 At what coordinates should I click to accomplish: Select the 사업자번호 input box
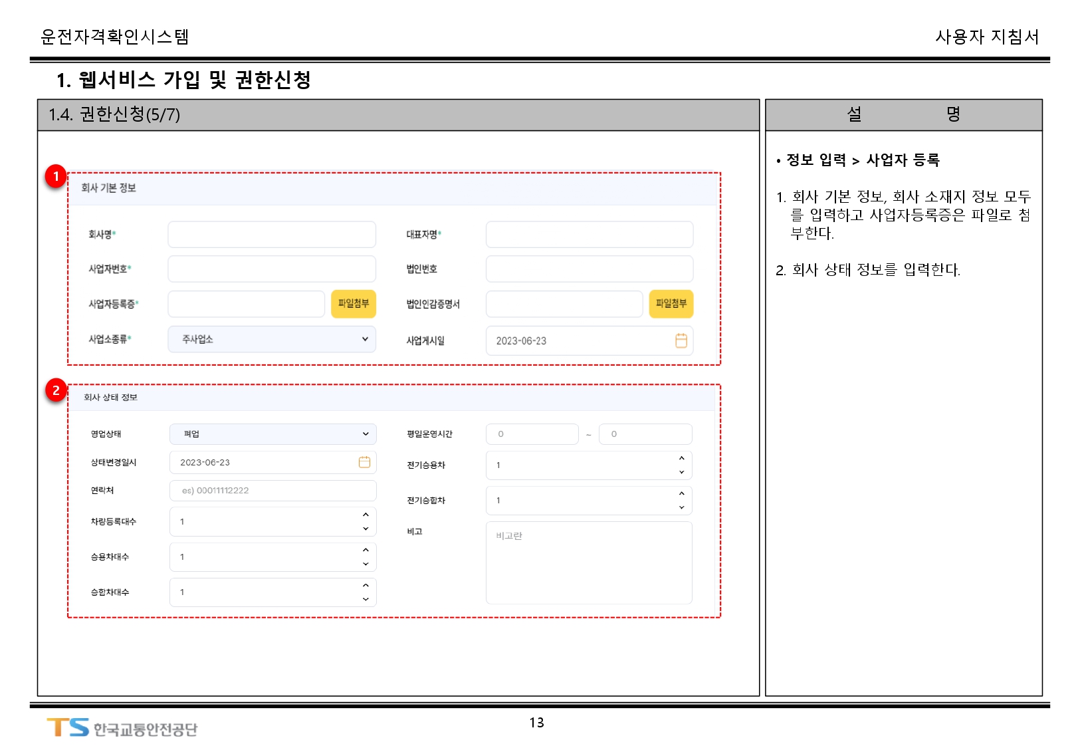tap(272, 269)
